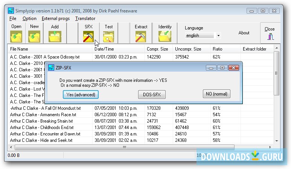Sort by Ratio column header
291x169 pixels.
[225, 49]
